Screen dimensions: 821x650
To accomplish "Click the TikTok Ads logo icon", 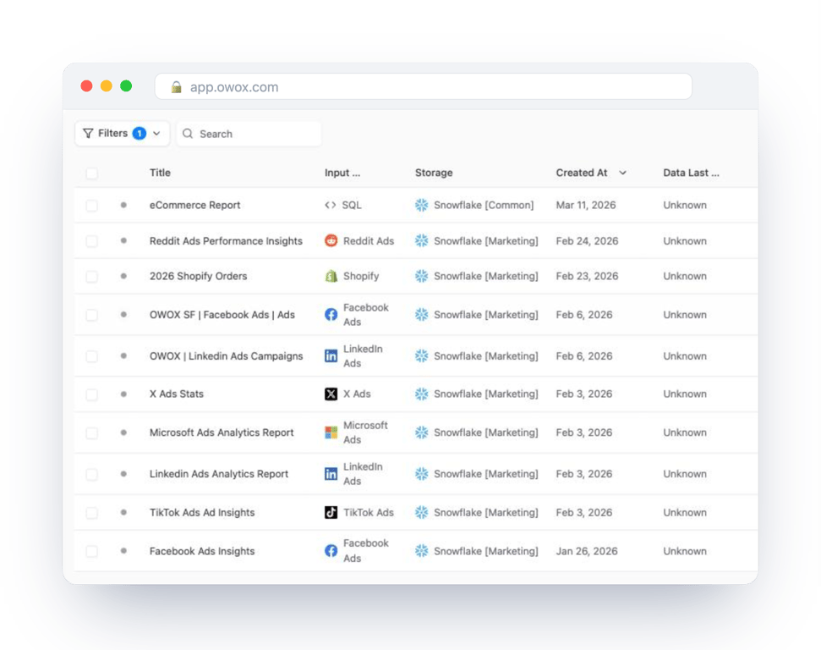I will 331,512.
